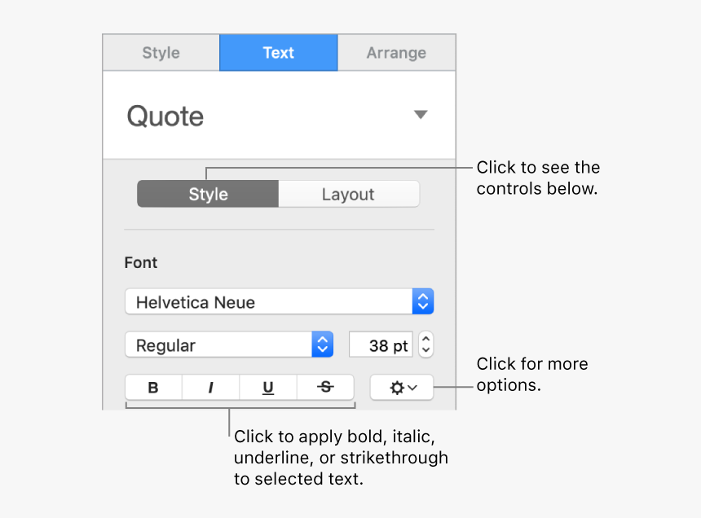
Task: Click the blue arrows on the Helvetica Neue popup
Action: [x=422, y=302]
